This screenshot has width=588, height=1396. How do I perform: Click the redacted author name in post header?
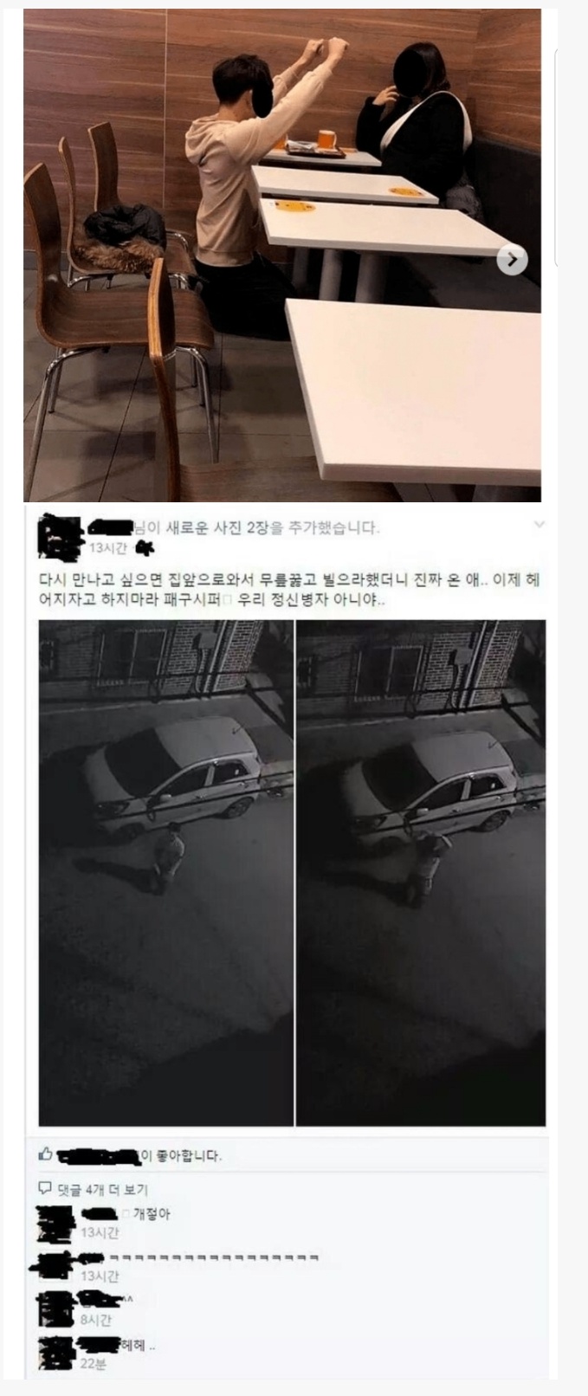pos(111,526)
